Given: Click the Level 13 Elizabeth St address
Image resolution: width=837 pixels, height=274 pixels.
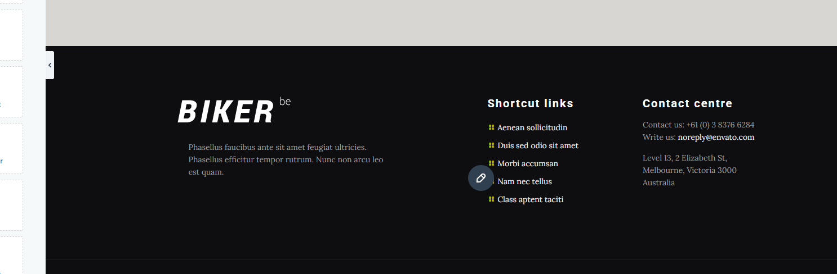Looking at the screenshot, I should click(x=689, y=170).
